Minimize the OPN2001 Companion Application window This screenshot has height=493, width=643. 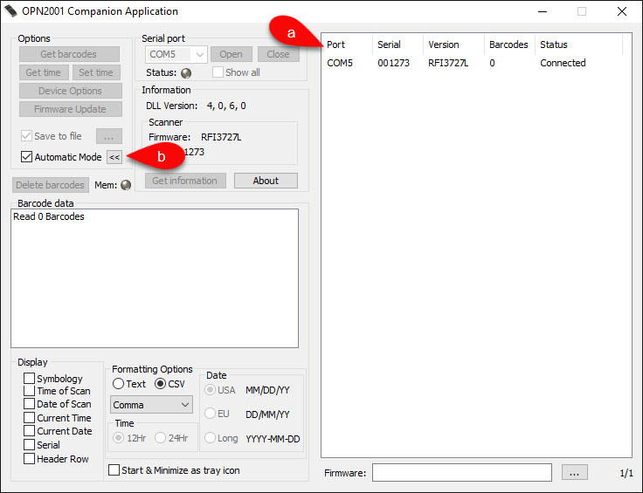click(543, 11)
